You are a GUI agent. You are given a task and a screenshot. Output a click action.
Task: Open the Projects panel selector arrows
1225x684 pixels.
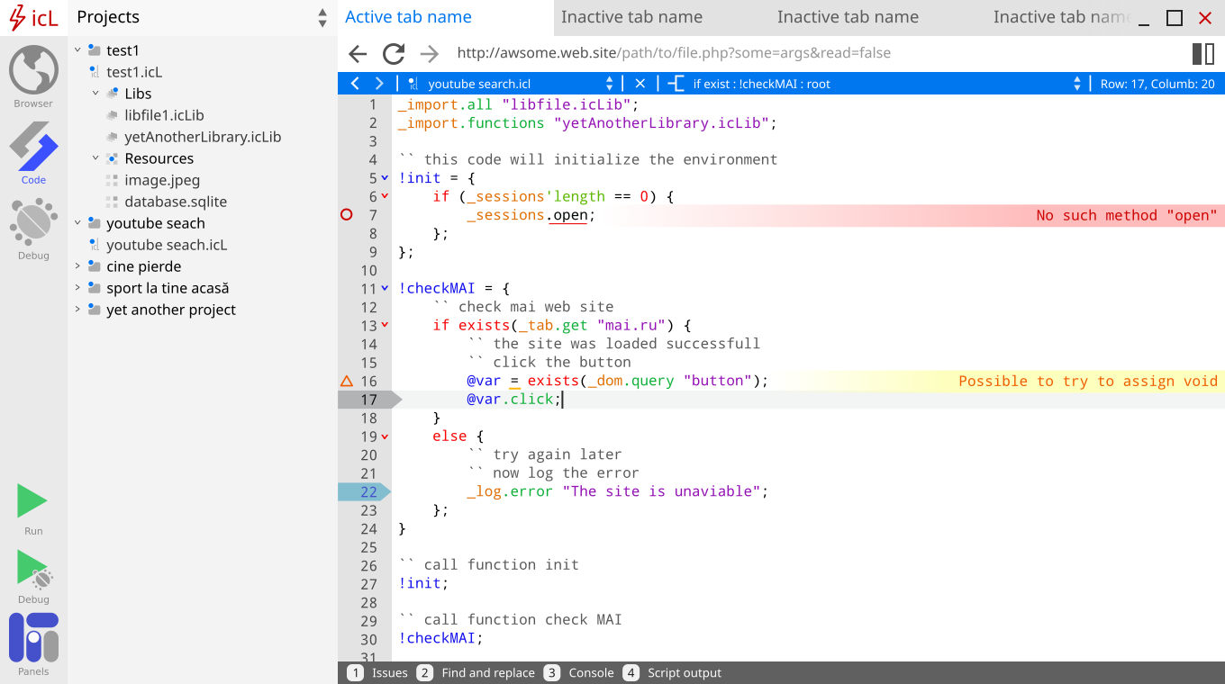[322, 18]
